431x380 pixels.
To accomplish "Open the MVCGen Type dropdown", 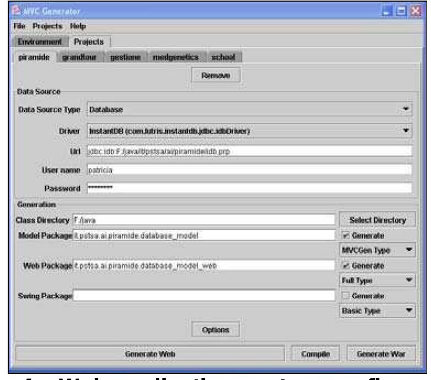I will coord(378,250).
